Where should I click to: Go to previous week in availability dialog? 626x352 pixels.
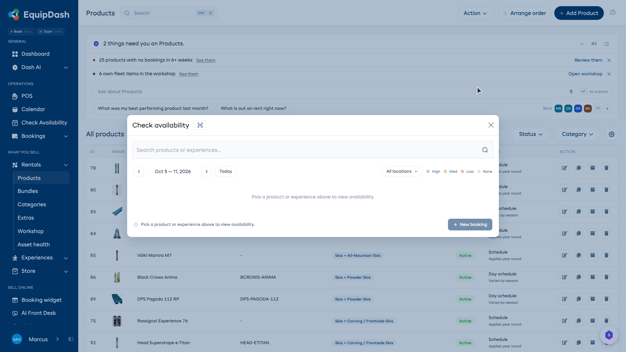pos(139,171)
